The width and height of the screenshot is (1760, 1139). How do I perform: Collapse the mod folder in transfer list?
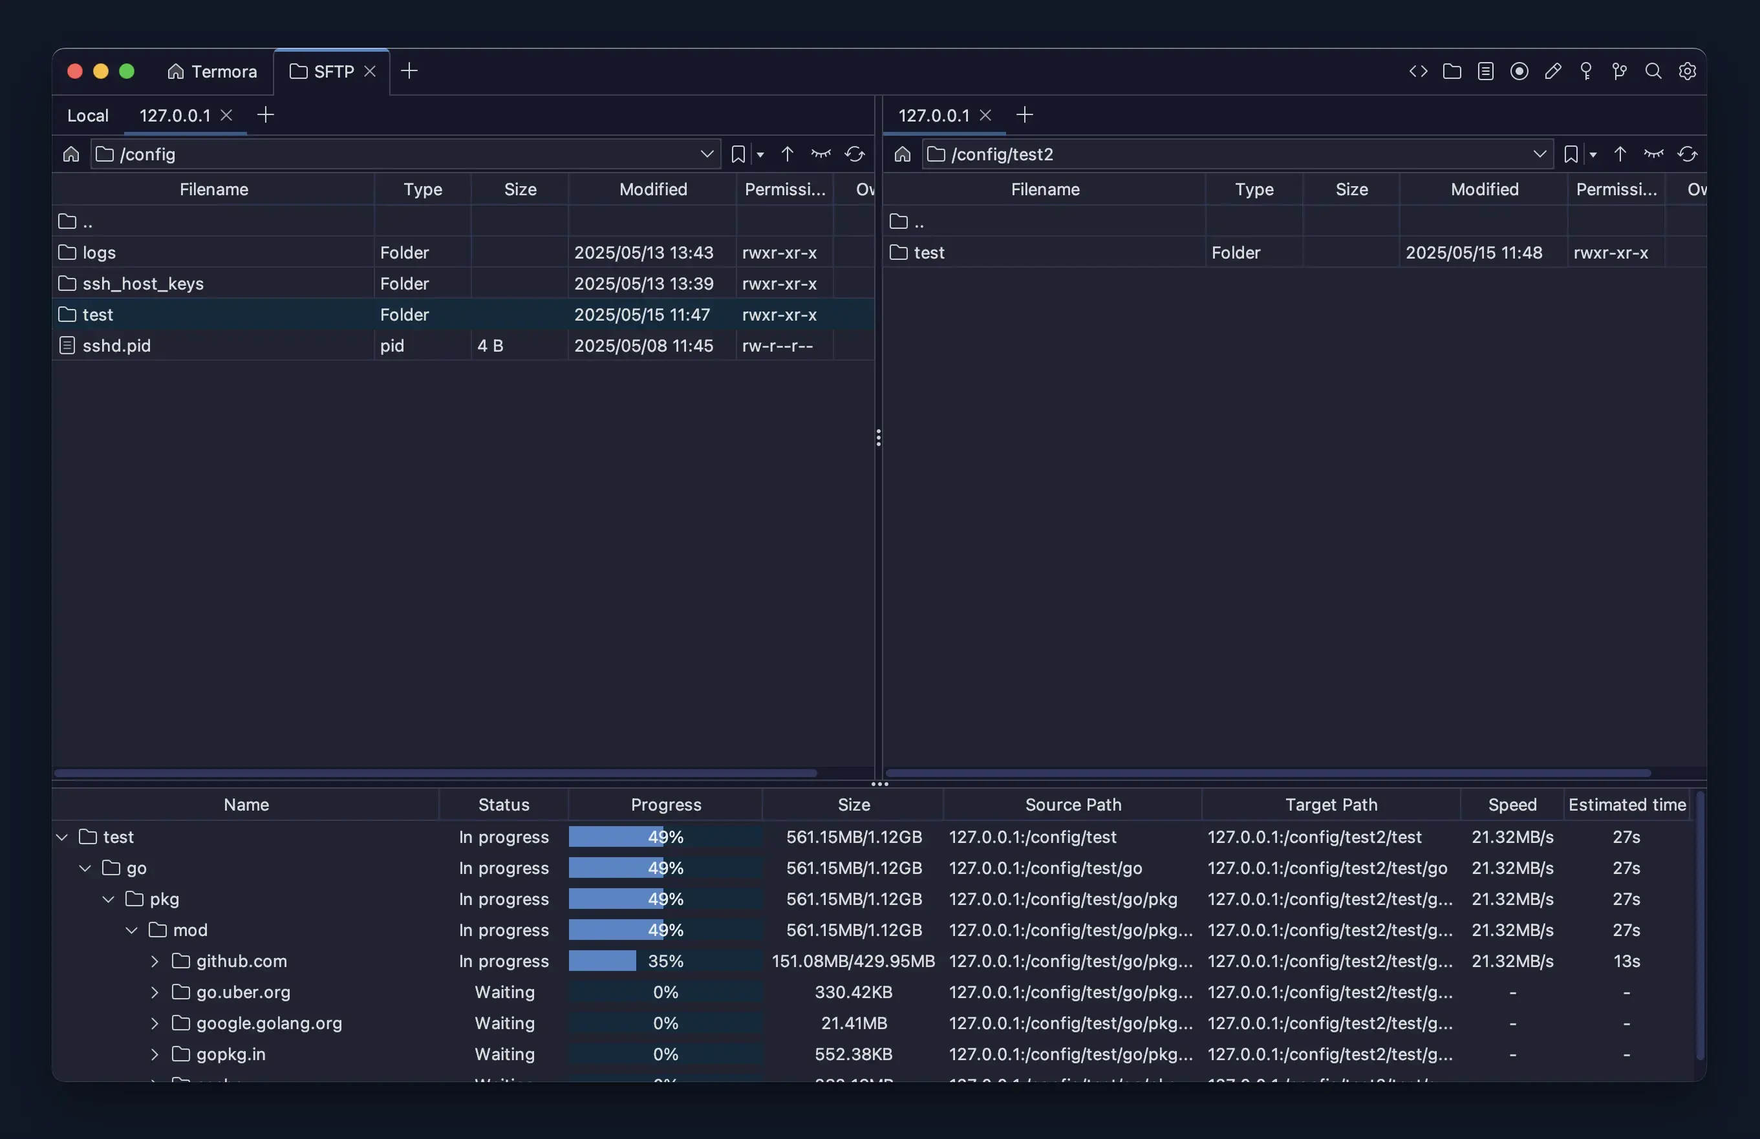point(132,930)
